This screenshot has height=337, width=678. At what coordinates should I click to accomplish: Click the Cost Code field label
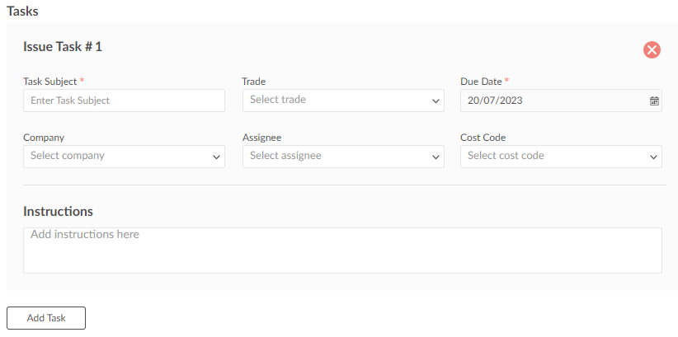pos(483,138)
